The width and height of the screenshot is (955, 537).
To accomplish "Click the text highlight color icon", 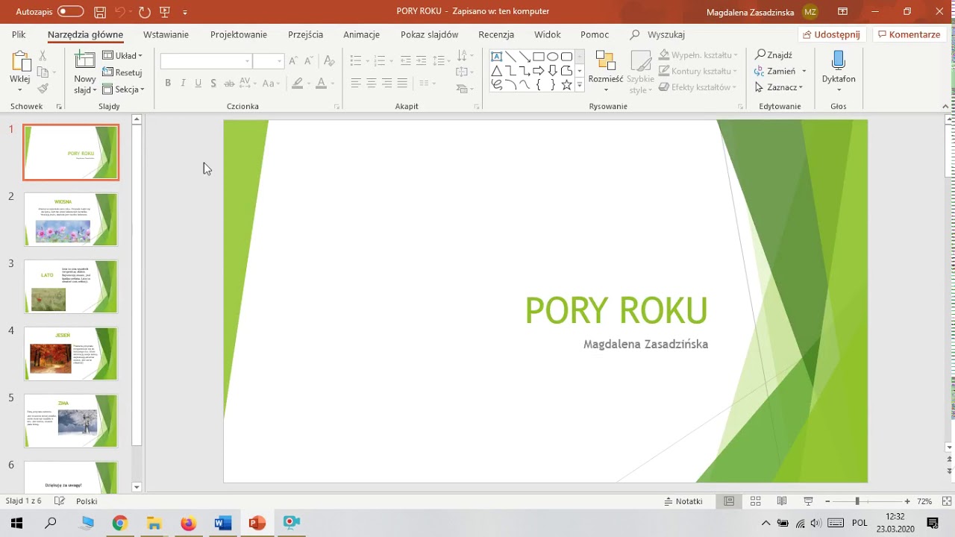I will coord(298,83).
